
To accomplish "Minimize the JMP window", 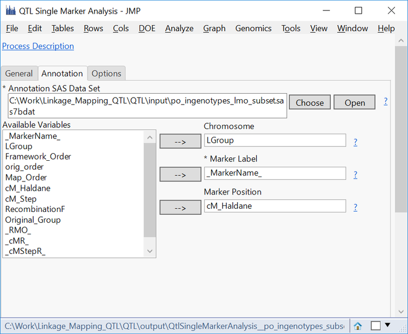I will 326,11.
